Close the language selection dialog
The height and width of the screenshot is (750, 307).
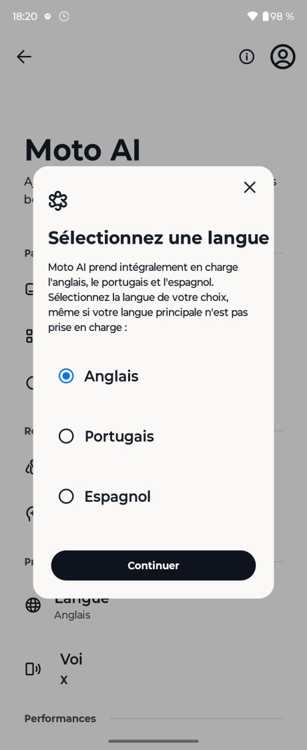point(250,187)
